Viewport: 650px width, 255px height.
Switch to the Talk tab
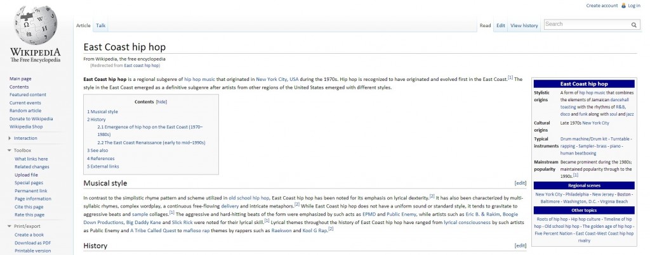pos(101,26)
